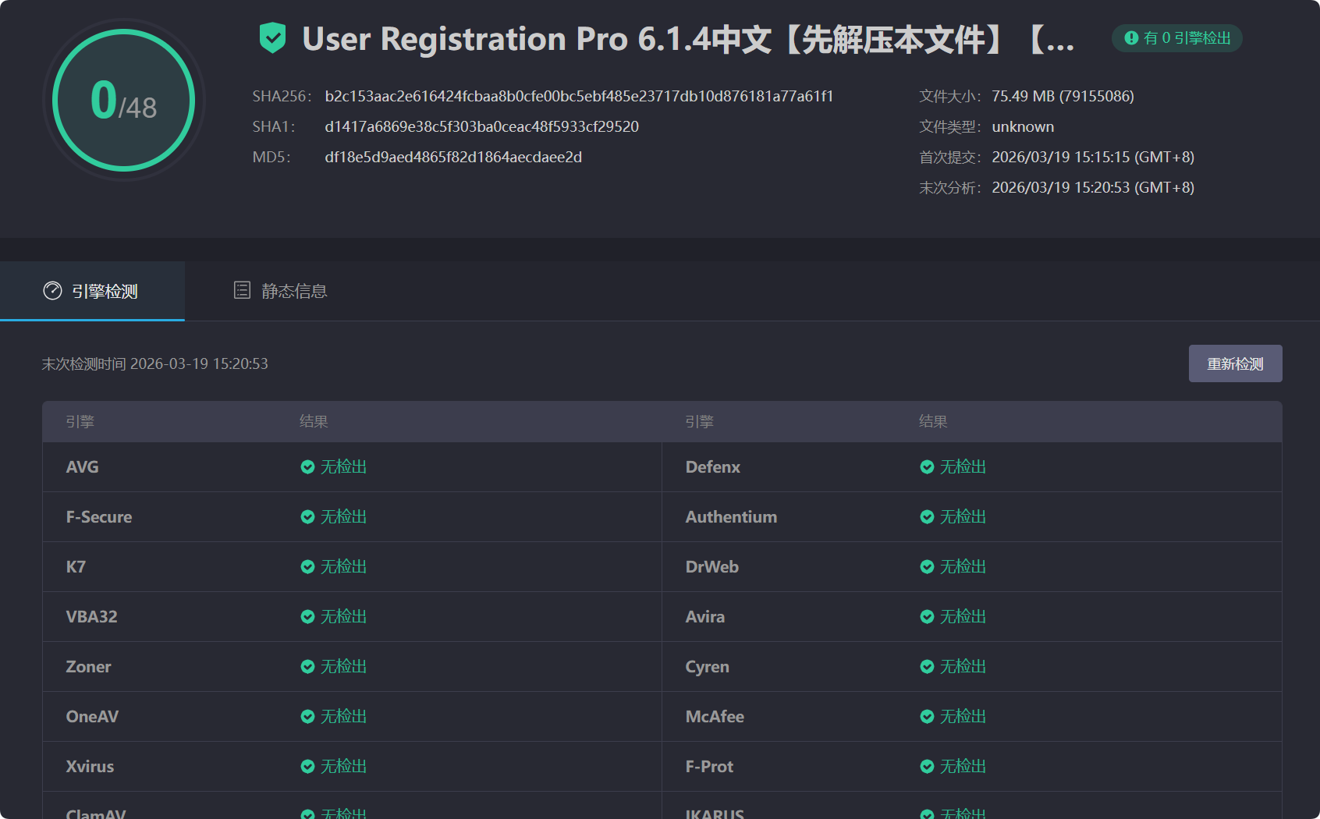This screenshot has width=1320, height=819.
Task: Click the green check icon in DrWeb row
Action: (927, 567)
